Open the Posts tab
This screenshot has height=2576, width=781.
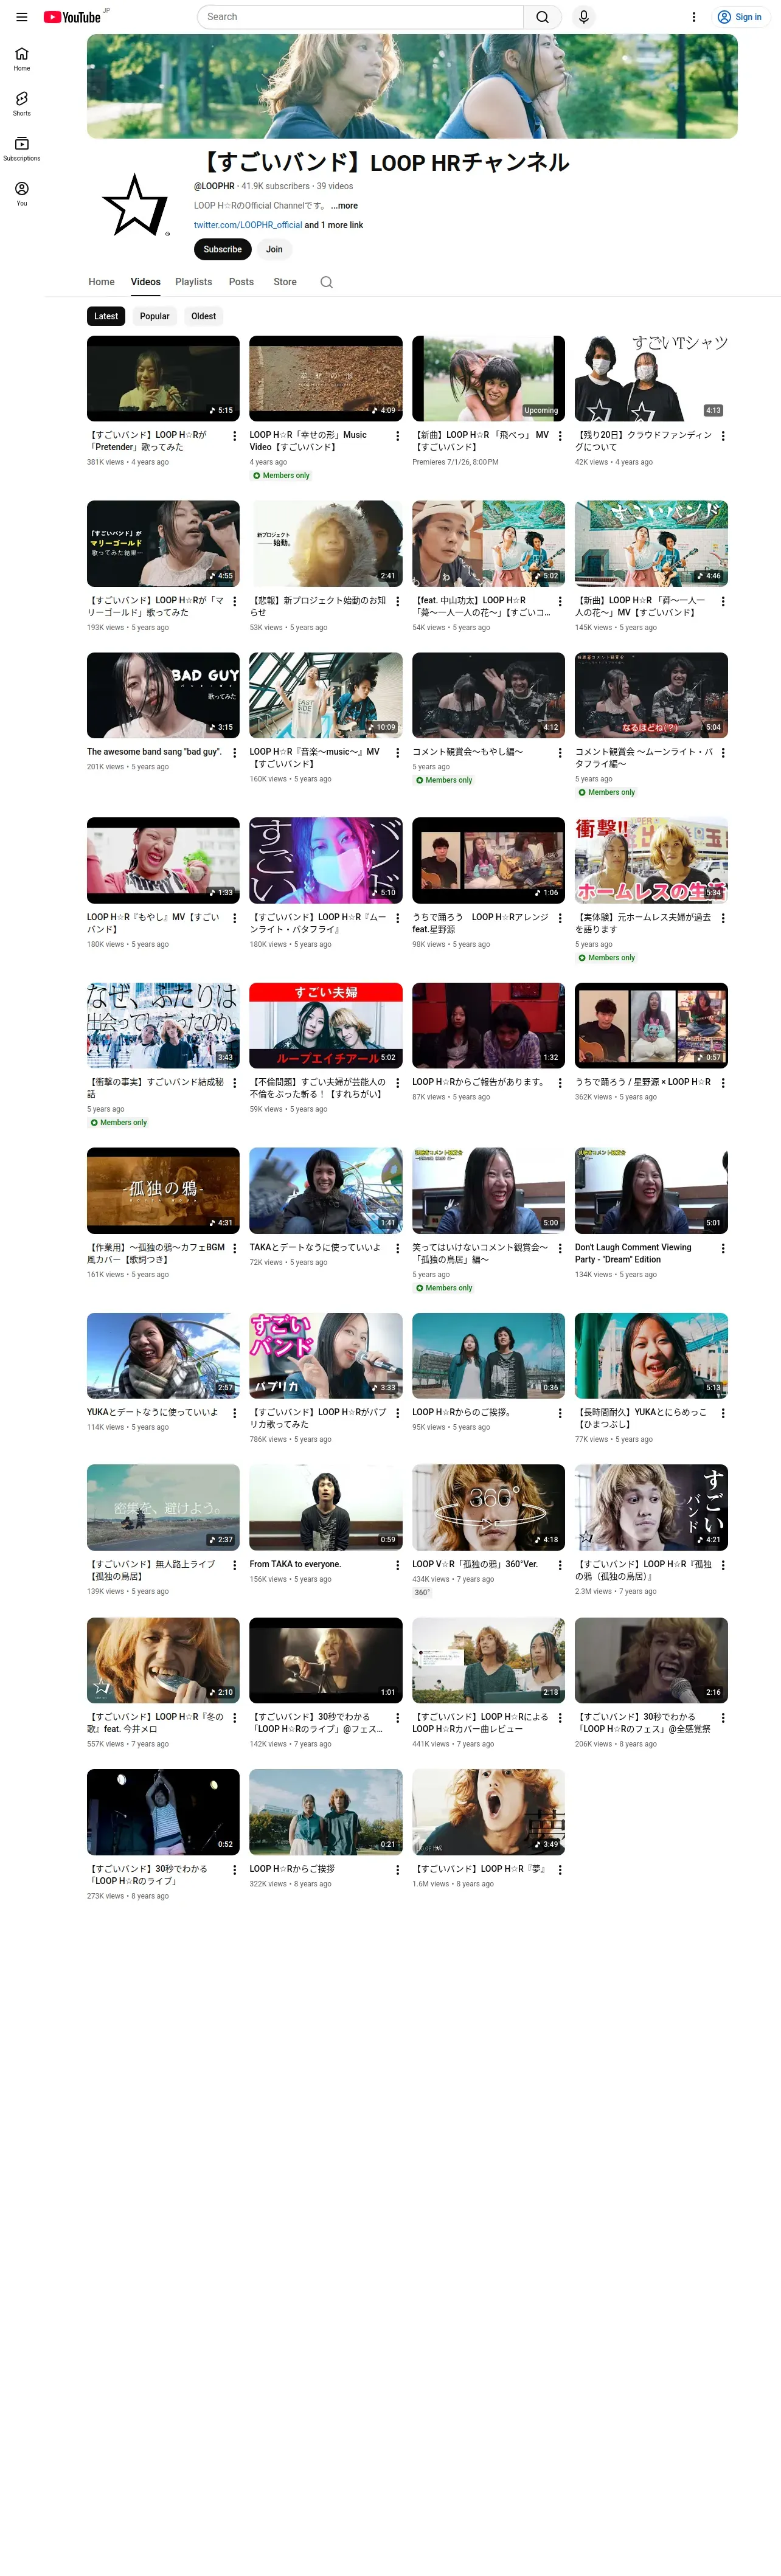[x=242, y=282]
